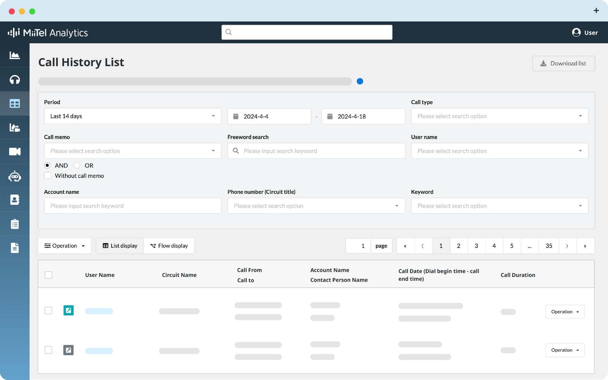This screenshot has height=380, width=608.
Task: Open the contact card sidebar icon
Action: 14,200
